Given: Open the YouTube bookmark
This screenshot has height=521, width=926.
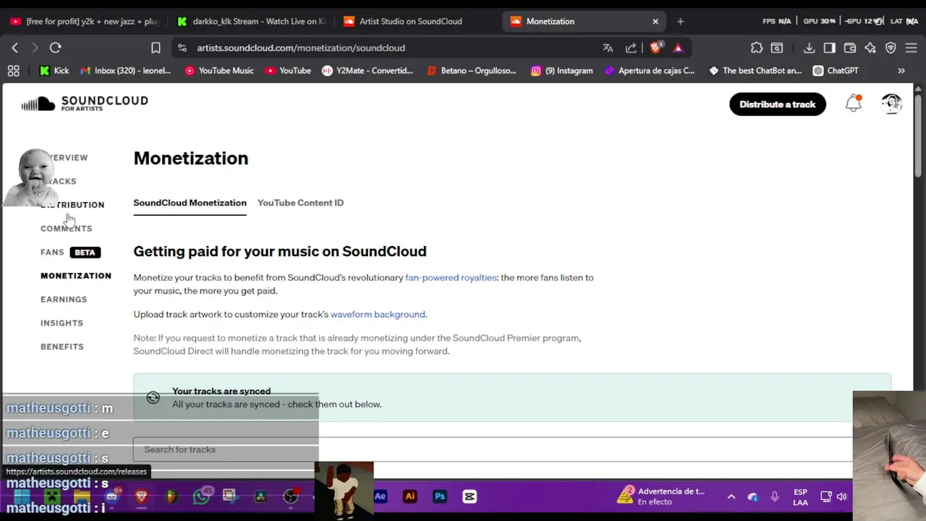Looking at the screenshot, I should tap(288, 70).
